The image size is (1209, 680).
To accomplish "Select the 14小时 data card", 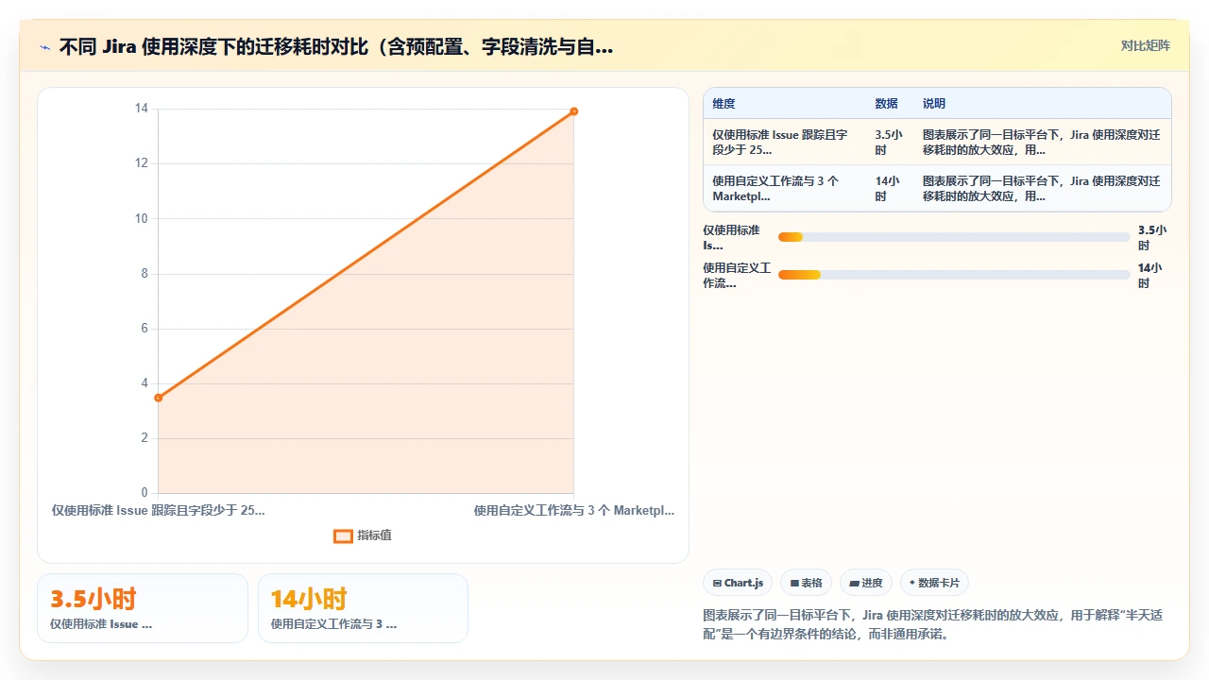I will pyautogui.click(x=363, y=608).
